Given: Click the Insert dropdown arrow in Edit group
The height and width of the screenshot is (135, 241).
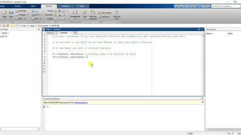Looking at the screenshot, I should [67, 11].
